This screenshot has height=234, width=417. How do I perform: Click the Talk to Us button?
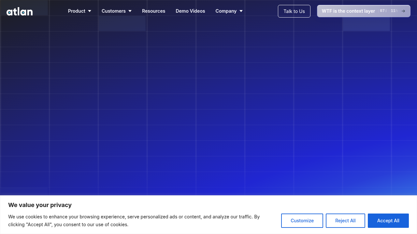tap(294, 11)
